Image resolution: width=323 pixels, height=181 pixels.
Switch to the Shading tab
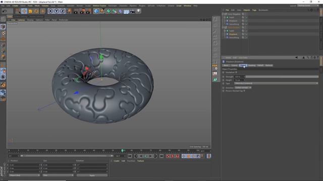click(251, 65)
